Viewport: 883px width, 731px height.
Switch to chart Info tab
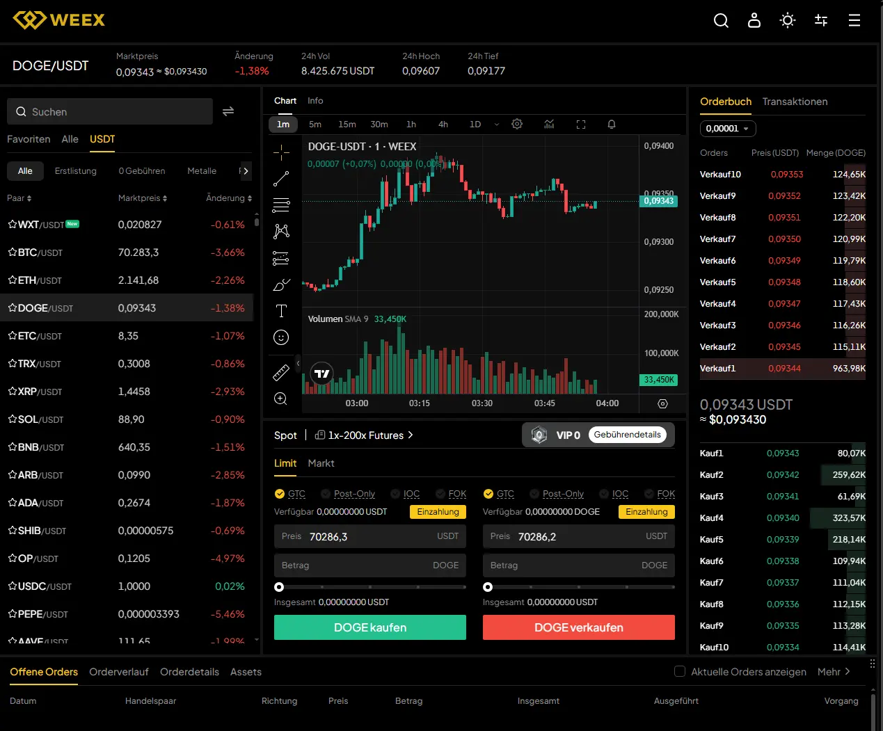click(x=315, y=101)
